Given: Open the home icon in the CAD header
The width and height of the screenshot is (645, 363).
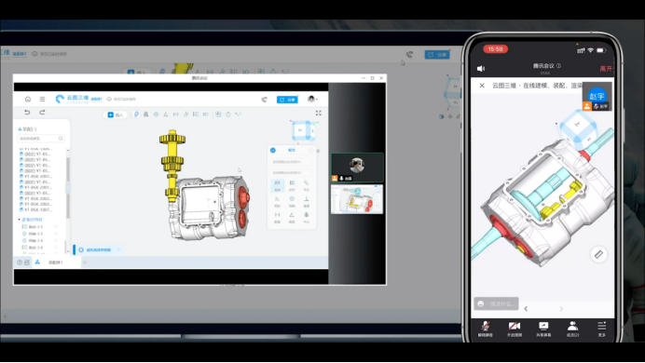Looking at the screenshot, I should [x=28, y=99].
